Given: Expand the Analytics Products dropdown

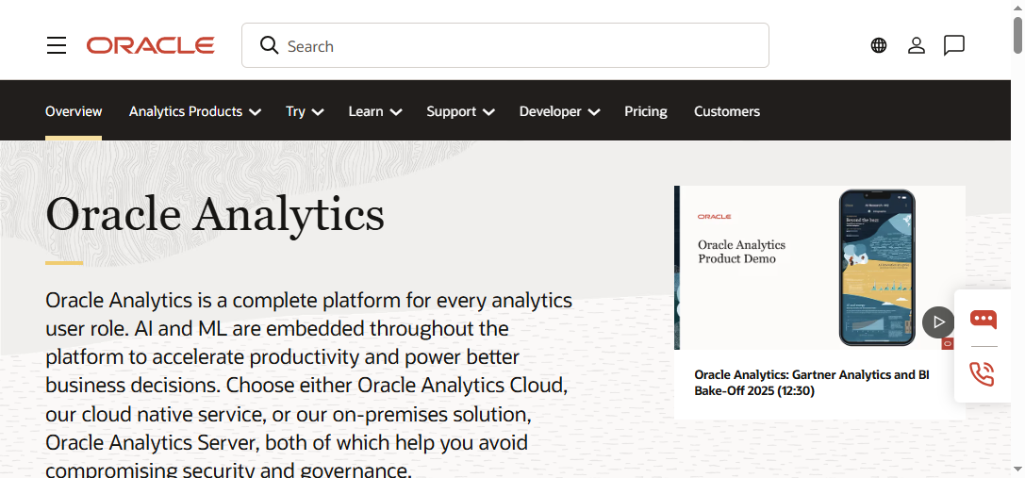Looking at the screenshot, I should click(194, 111).
